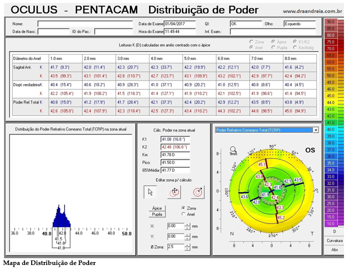Select the arrow pointer zone tool
Image resolution: width=345 pixels, height=268 pixels.
tap(150, 192)
